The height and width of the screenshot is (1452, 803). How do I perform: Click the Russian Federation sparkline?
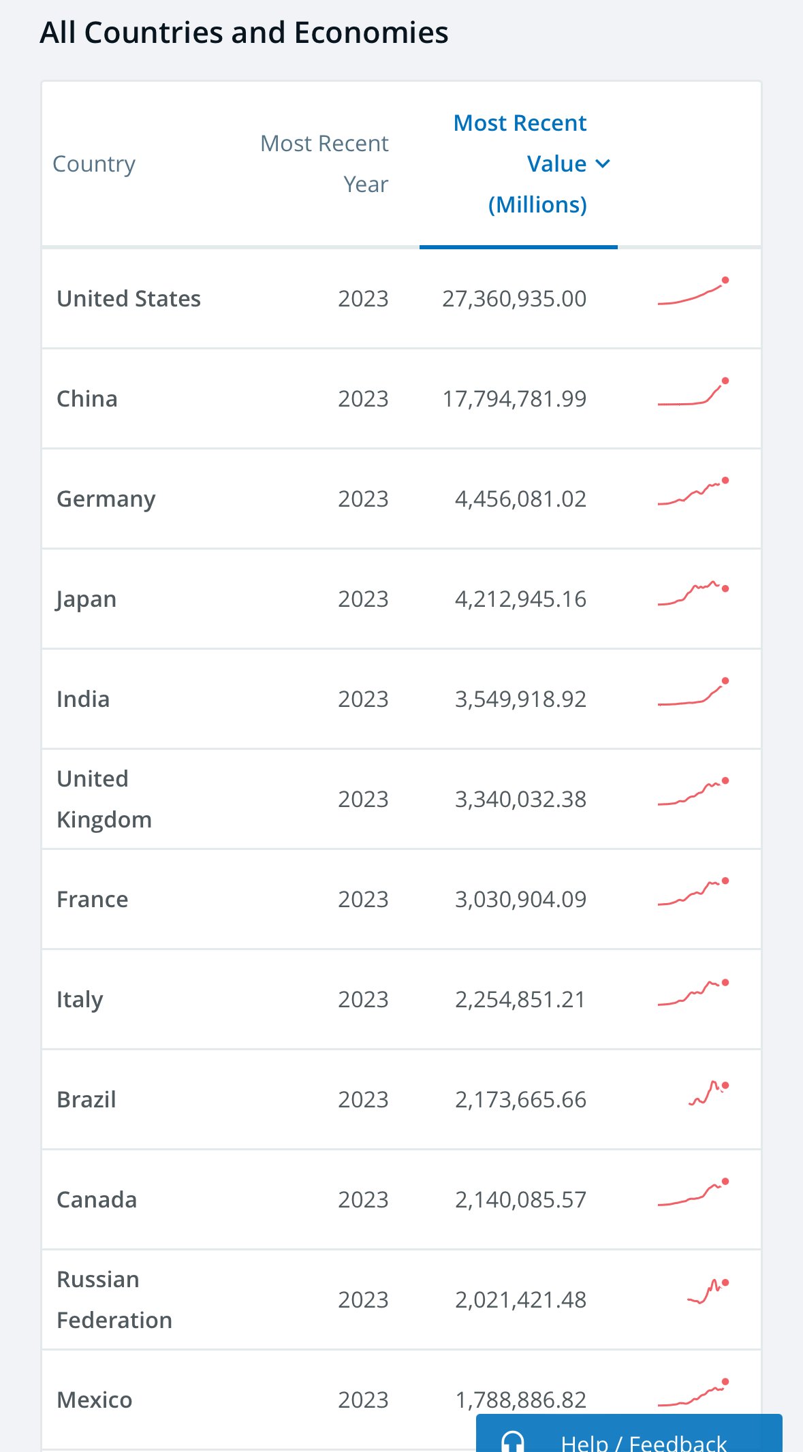pos(708,1292)
